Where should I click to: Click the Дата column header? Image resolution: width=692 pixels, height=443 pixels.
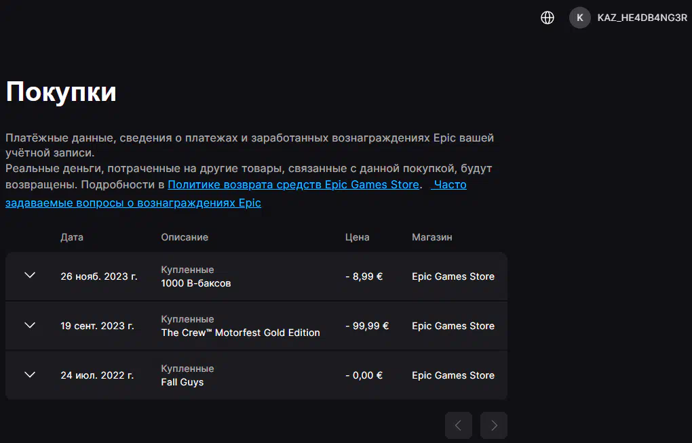click(x=72, y=237)
